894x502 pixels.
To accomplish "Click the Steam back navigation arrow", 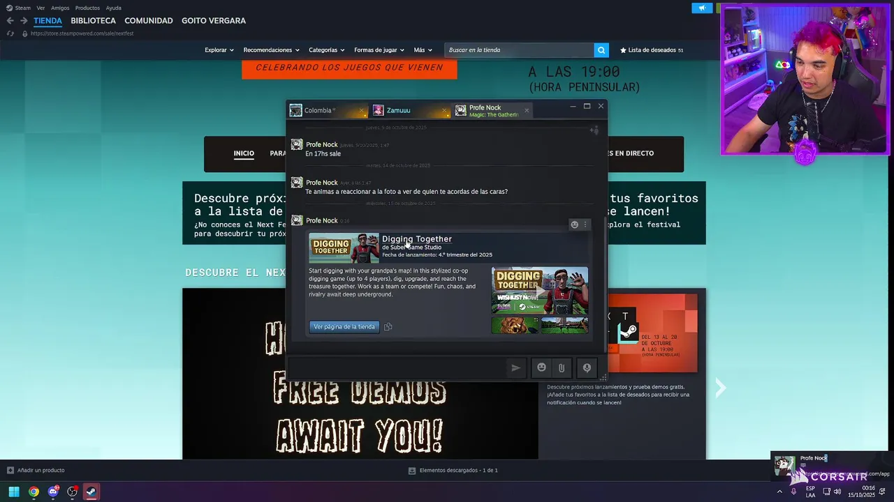I will click(x=10, y=20).
